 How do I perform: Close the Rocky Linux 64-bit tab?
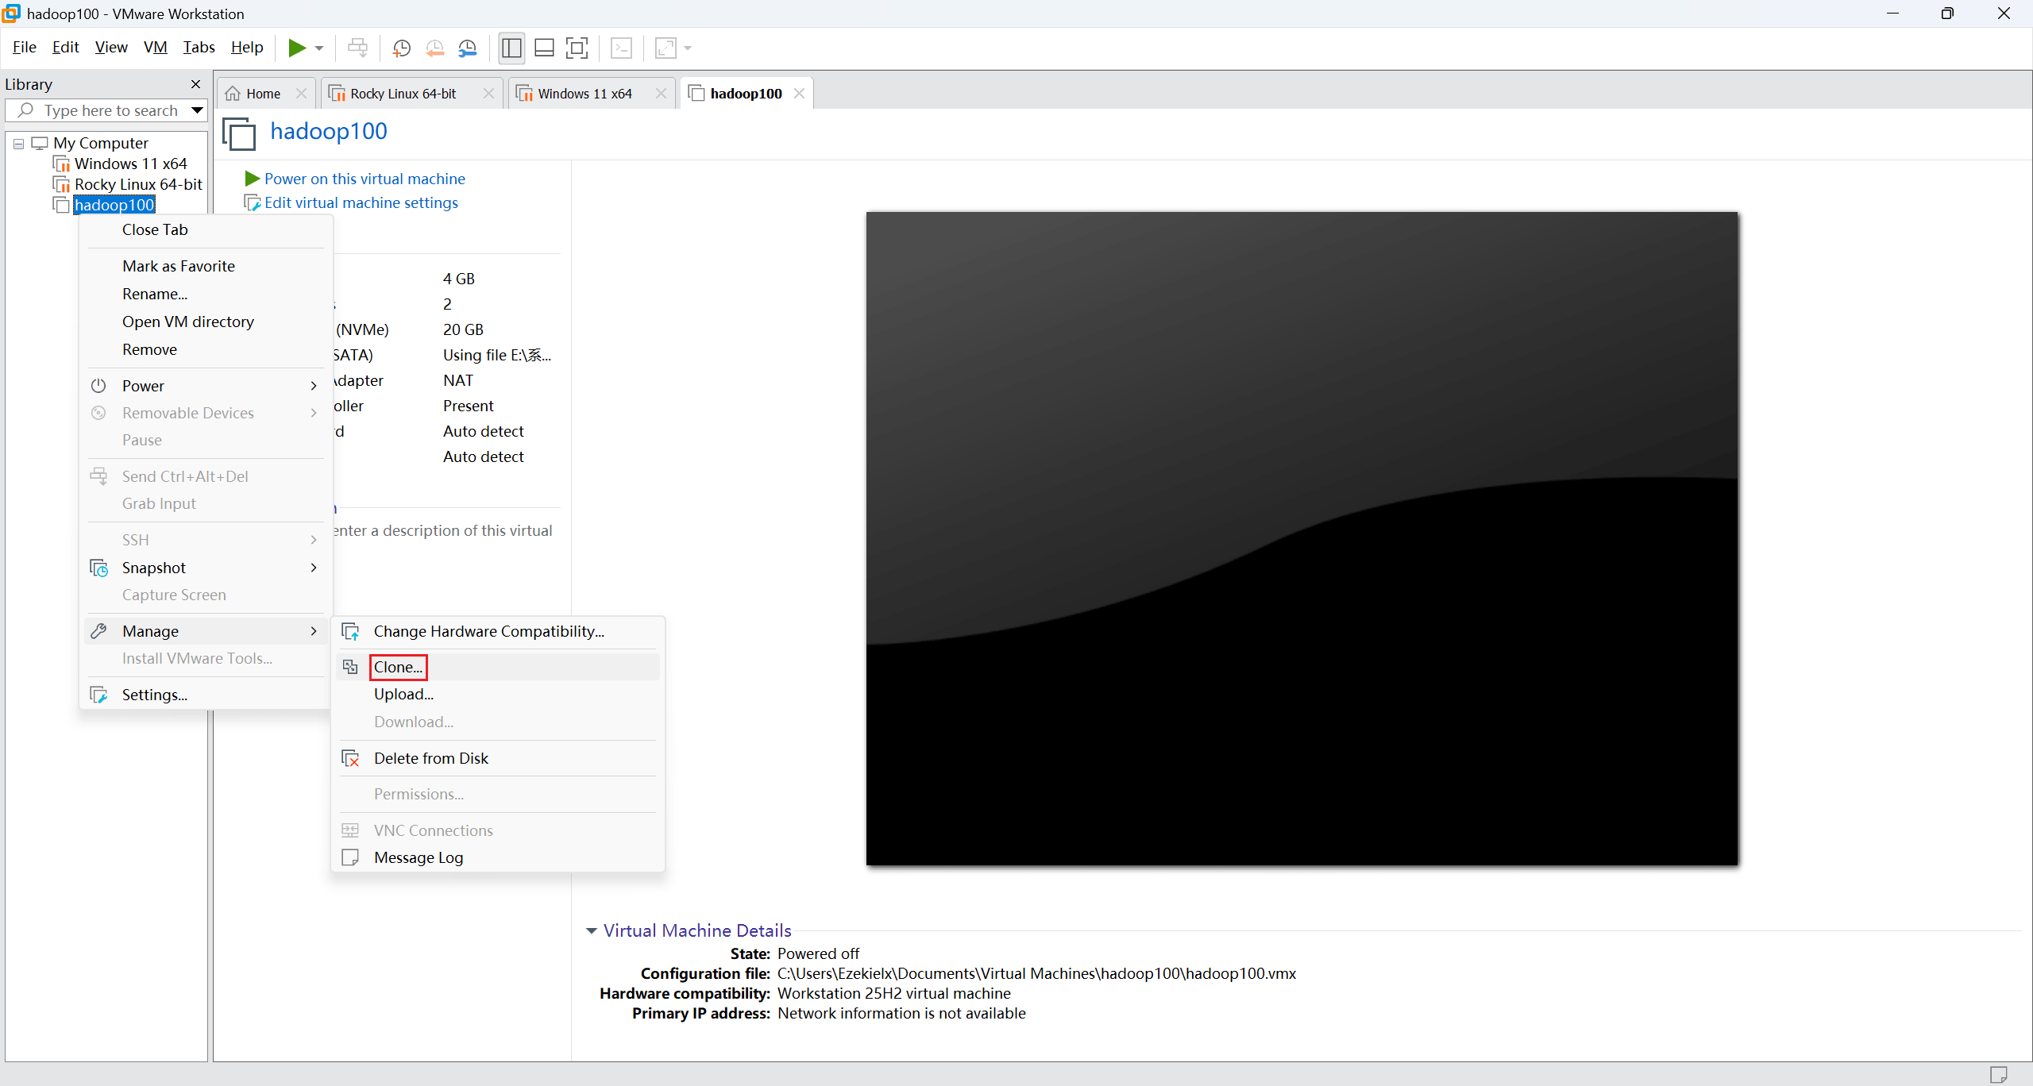(x=489, y=94)
